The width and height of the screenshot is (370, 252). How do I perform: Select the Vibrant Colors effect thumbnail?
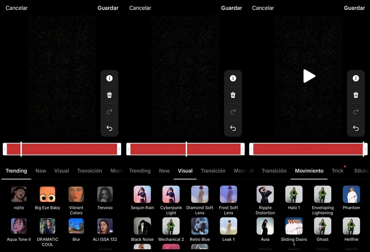pos(76,195)
